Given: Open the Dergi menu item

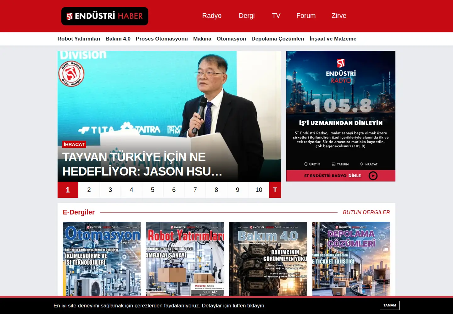Looking at the screenshot, I should [x=247, y=16].
